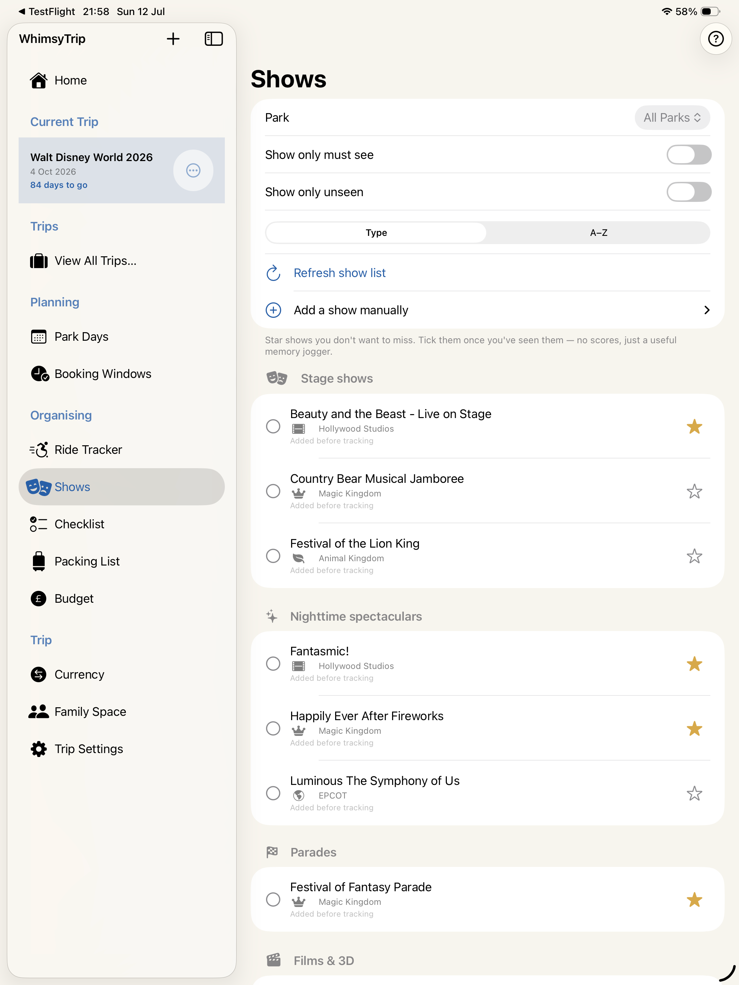Sort shows A–Z

pyautogui.click(x=598, y=233)
